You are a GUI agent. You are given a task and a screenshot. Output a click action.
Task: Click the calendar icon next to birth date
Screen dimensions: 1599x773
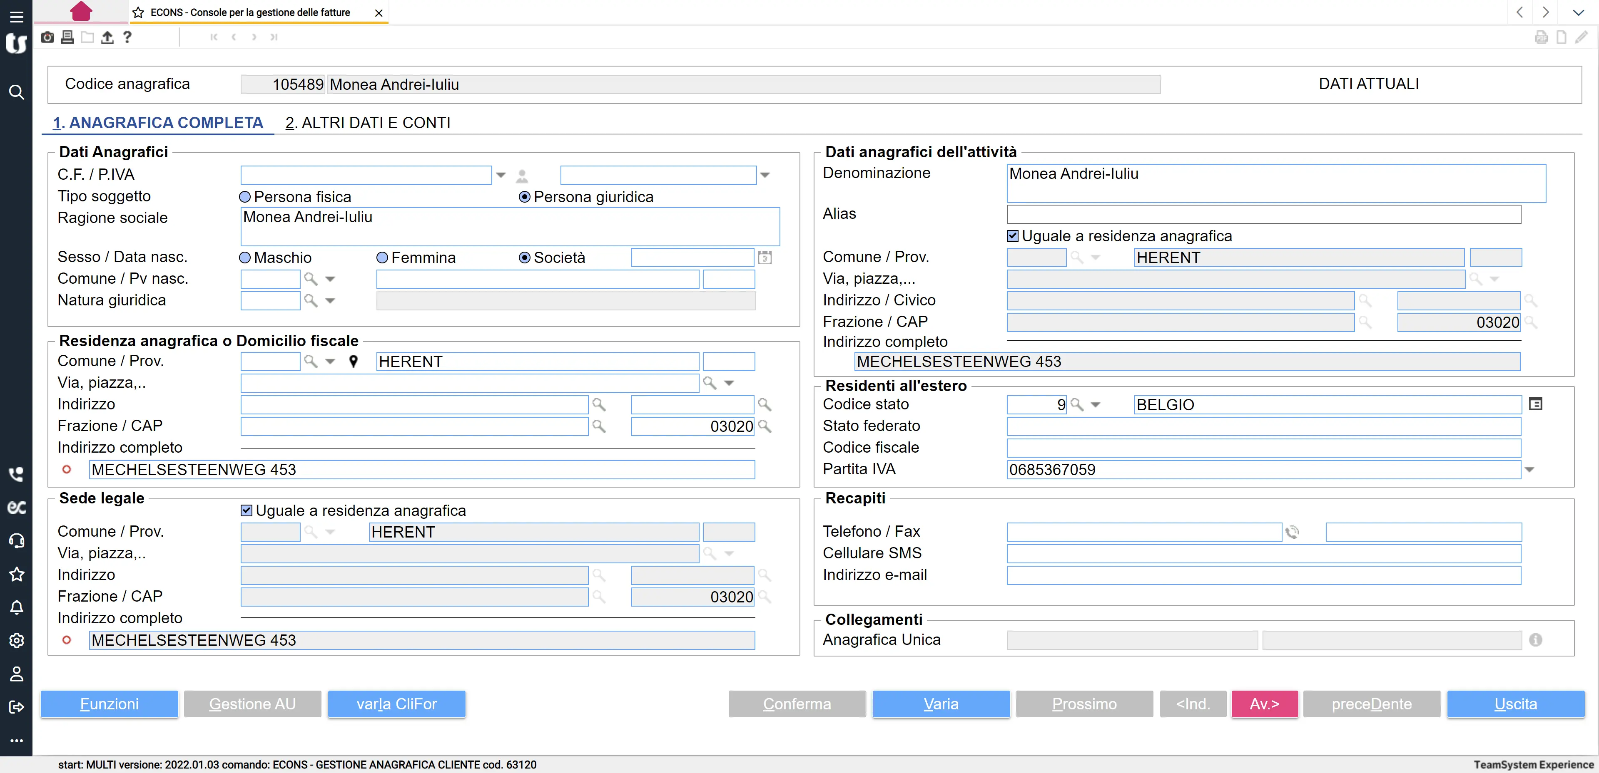coord(765,258)
